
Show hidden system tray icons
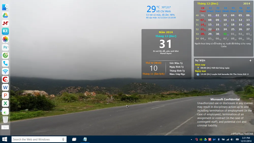pos(191,139)
